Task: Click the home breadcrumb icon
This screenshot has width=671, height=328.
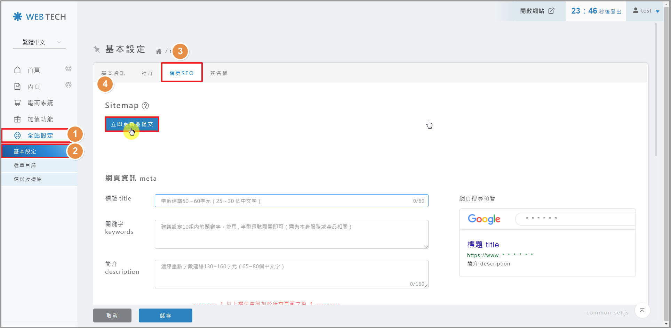Action: click(x=159, y=51)
